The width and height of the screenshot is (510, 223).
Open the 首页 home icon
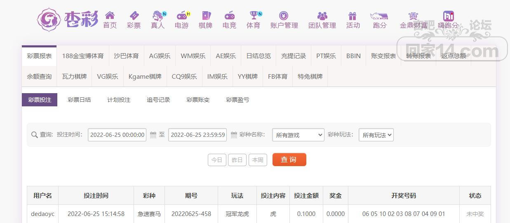pos(110,15)
